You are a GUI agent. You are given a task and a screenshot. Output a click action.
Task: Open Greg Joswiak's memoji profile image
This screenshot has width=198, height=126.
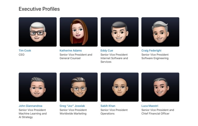[79, 87]
